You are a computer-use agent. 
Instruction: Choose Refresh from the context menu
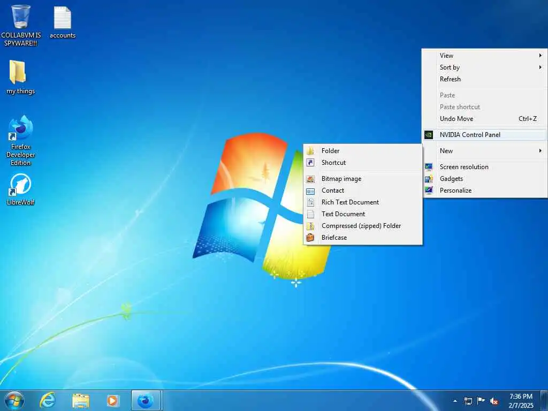485,79
